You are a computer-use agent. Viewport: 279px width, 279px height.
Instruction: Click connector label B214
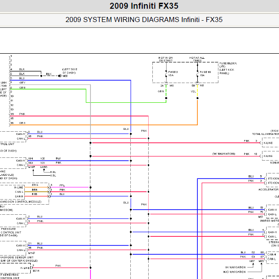click(36, 271)
